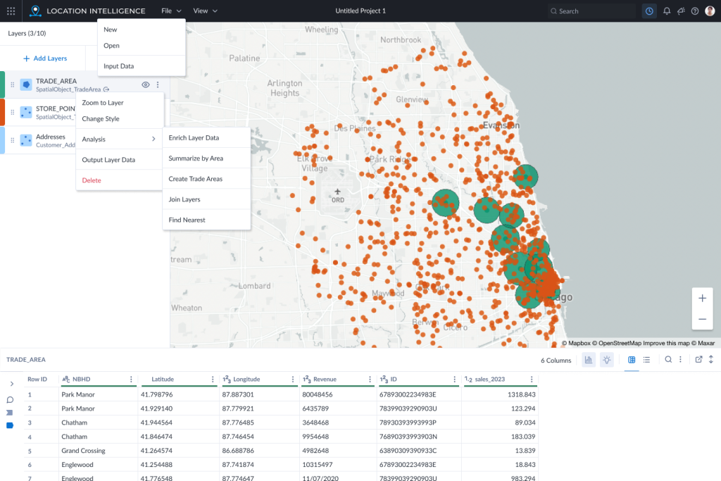Image resolution: width=721 pixels, height=481 pixels.
Task: Open the history clock icon
Action: [x=649, y=11]
